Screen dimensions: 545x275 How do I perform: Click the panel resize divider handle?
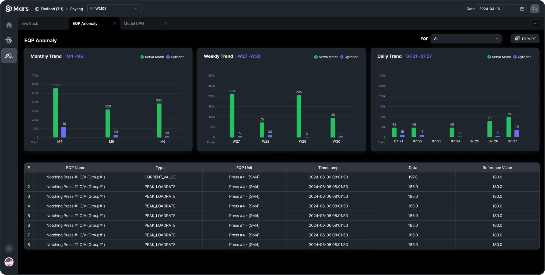pos(282,157)
